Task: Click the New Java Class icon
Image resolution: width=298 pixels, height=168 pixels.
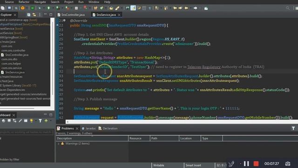Action: 102,8
